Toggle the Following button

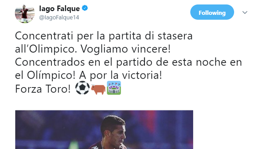(212, 12)
